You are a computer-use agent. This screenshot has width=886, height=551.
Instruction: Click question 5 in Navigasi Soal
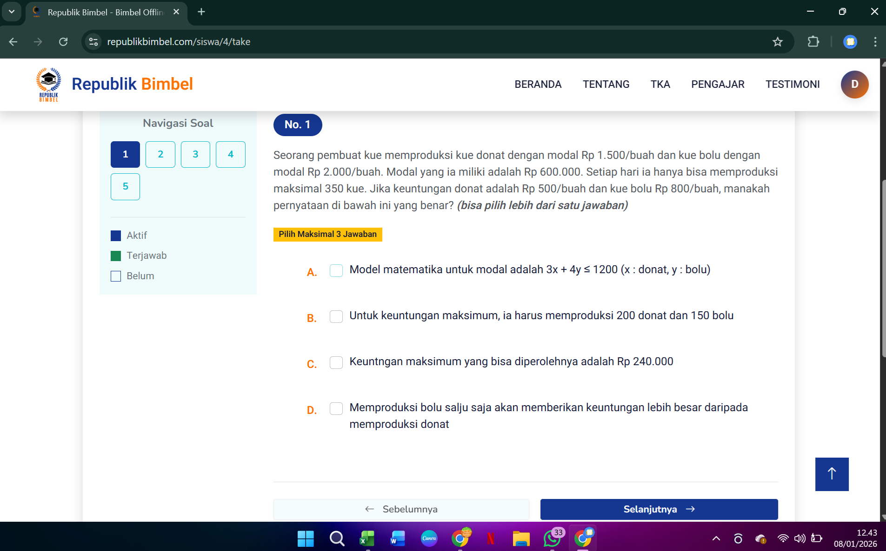point(125,186)
